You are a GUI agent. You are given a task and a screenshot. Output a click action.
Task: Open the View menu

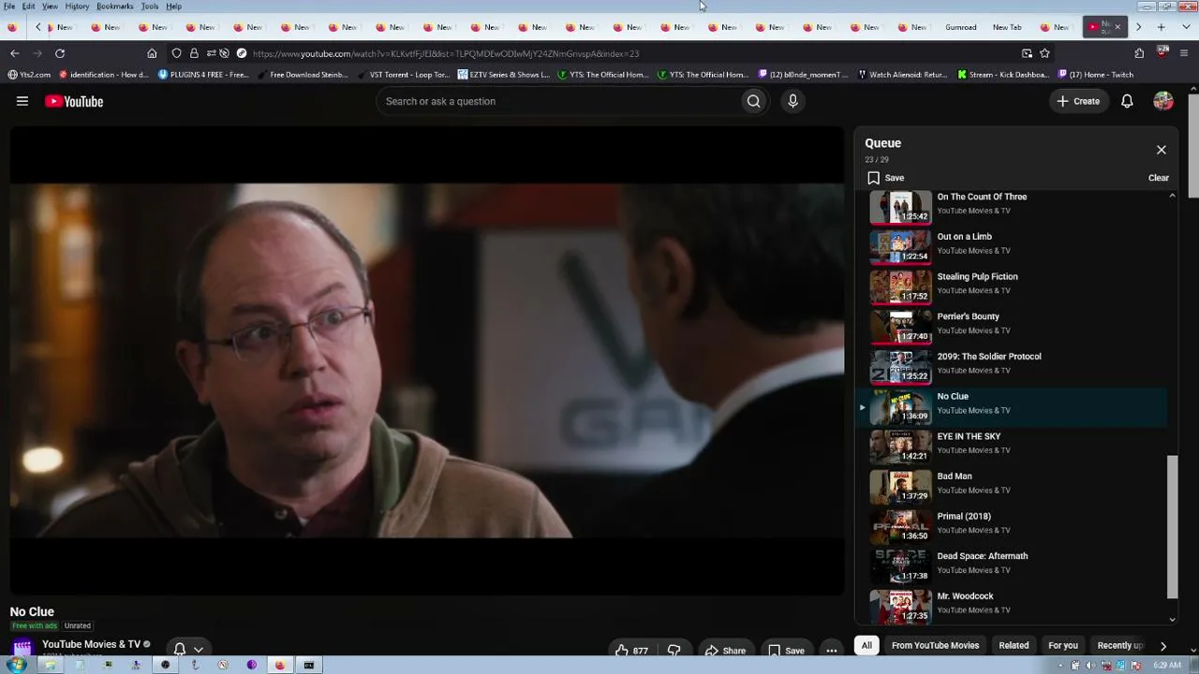(50, 7)
